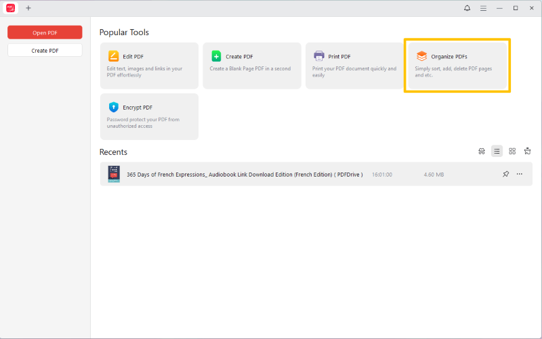Switch recents to list view
542x339 pixels.
click(x=497, y=152)
